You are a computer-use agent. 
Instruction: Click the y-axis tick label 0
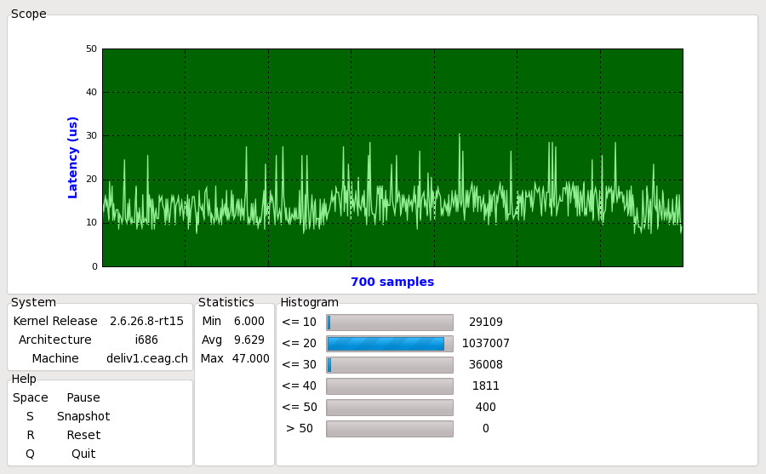pos(94,266)
